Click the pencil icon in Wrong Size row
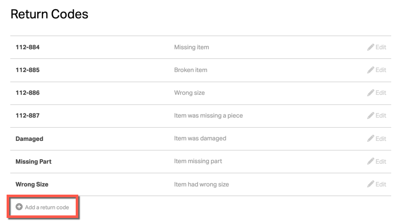 (x=370, y=184)
